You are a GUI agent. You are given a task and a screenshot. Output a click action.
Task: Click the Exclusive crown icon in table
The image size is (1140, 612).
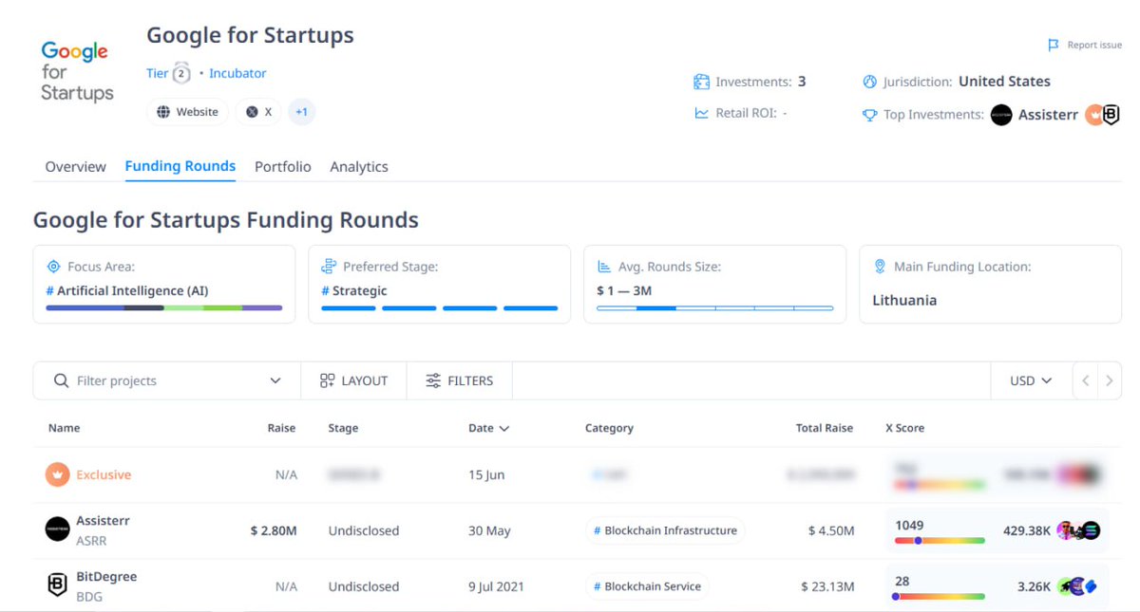point(58,474)
